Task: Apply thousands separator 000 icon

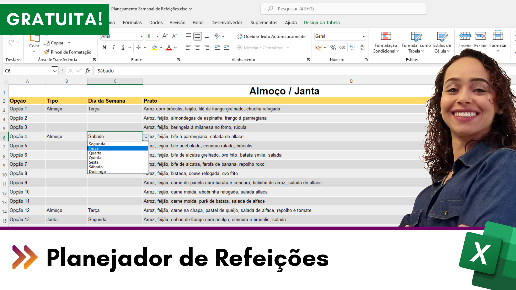Action: point(342,48)
